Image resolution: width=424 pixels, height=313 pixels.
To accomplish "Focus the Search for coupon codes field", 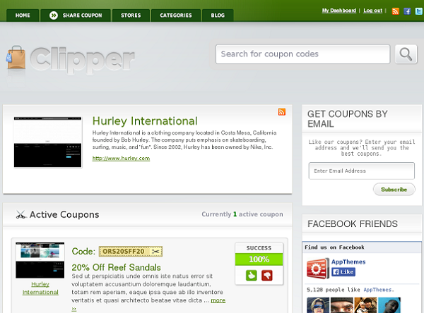I will click(x=303, y=54).
